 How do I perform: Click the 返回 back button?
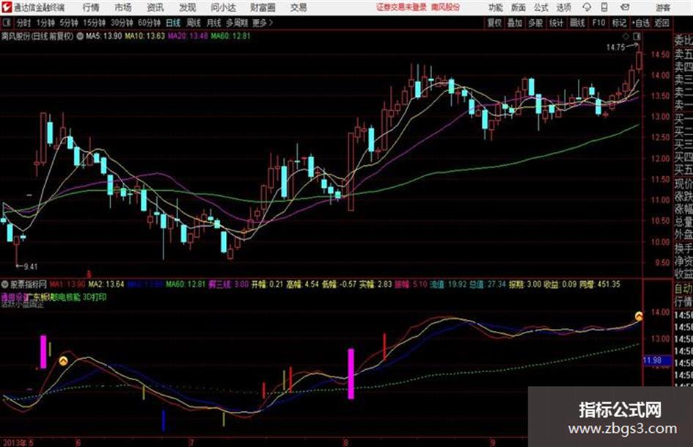(661, 23)
